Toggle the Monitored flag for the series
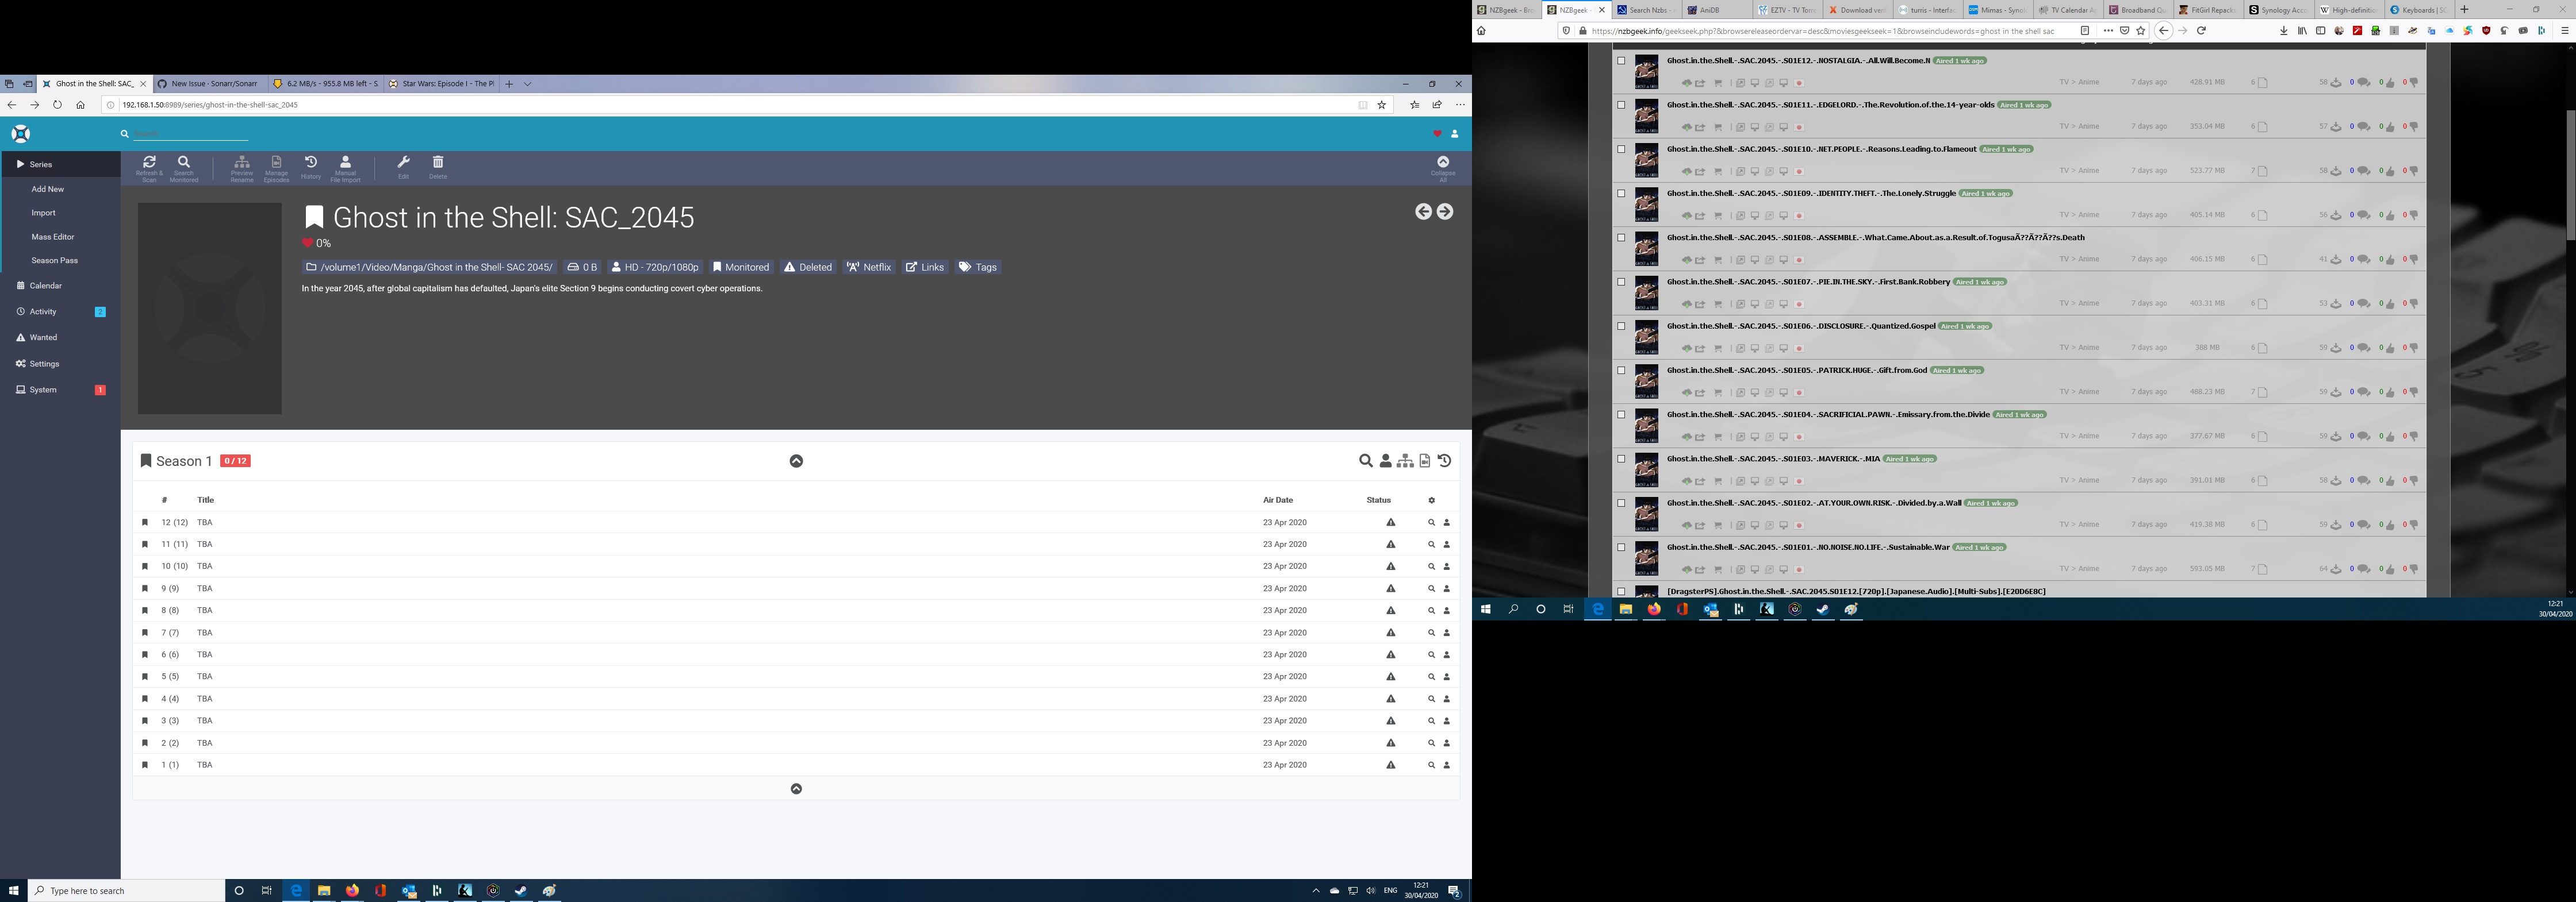The width and height of the screenshot is (2576, 902). (741, 267)
